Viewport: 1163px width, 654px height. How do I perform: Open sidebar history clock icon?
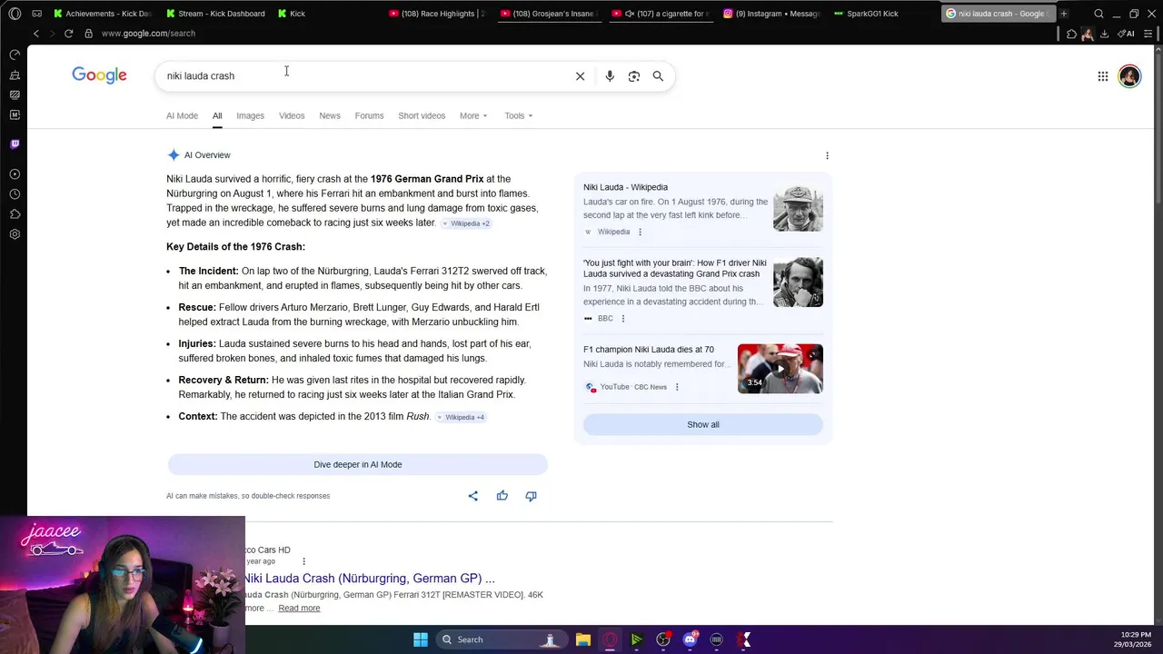pos(15,194)
